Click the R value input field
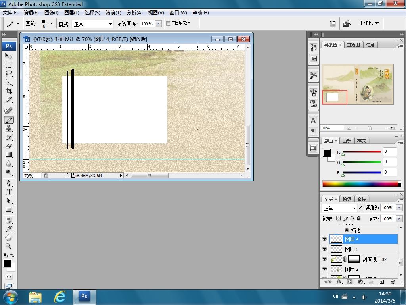The image size is (406, 305). [390, 151]
